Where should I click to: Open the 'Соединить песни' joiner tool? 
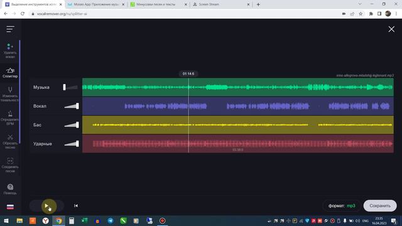(x=10, y=165)
